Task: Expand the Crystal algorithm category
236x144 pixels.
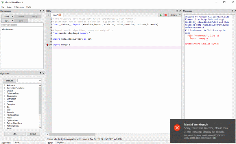Action: (x=5, y=90)
